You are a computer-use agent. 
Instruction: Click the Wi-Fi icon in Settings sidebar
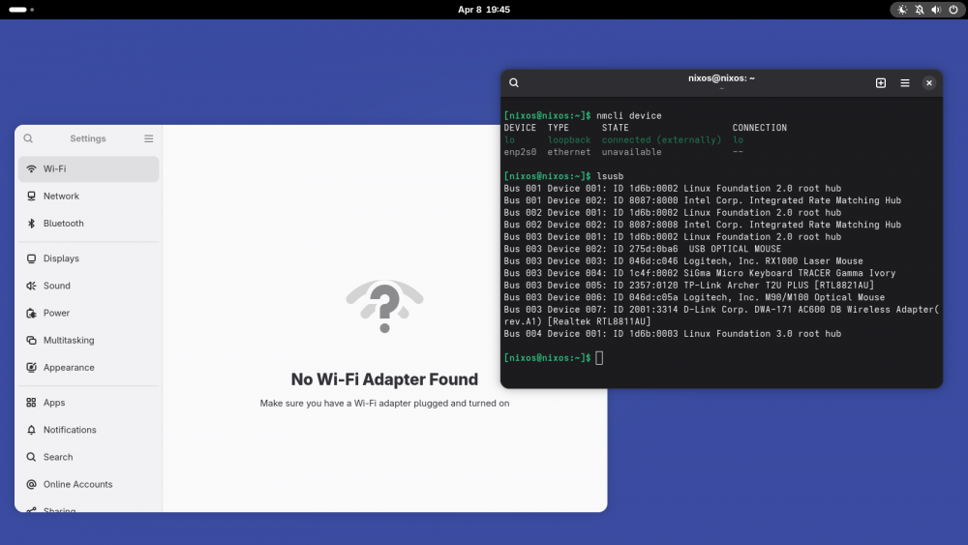32,168
